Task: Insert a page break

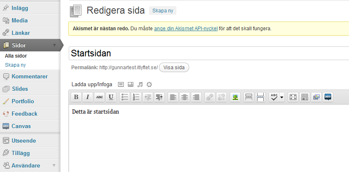Action: point(260,97)
